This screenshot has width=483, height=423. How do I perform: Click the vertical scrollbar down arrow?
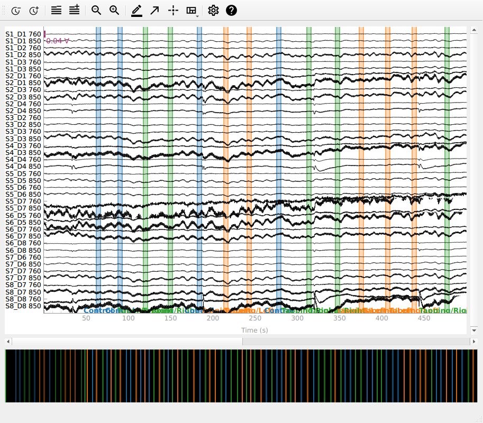[x=473, y=330]
